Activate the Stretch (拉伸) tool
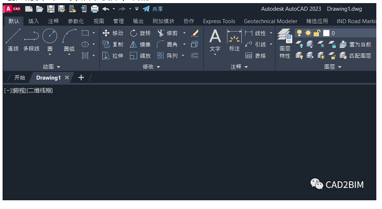The height and width of the screenshot is (209, 382). 113,56
